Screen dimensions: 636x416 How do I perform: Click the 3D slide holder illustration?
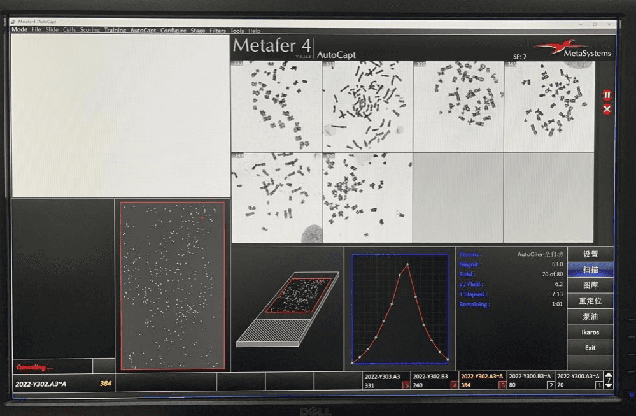coord(286,308)
